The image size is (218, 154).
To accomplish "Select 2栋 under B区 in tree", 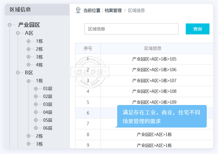I will pyautogui.click(x=39, y=136).
